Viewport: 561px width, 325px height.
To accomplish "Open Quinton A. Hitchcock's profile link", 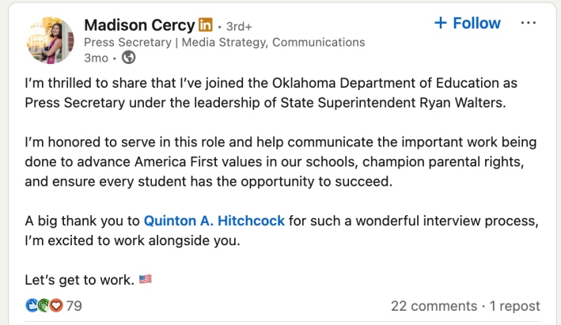I will tap(214, 219).
